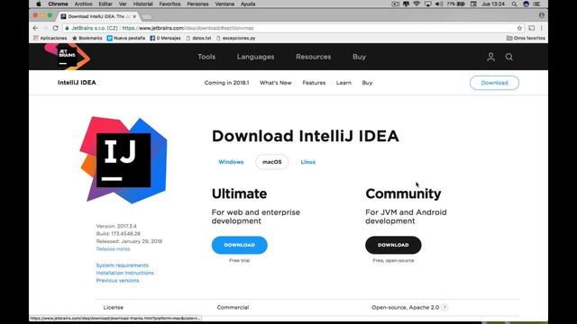Open the JetBrains logo home link

67,56
